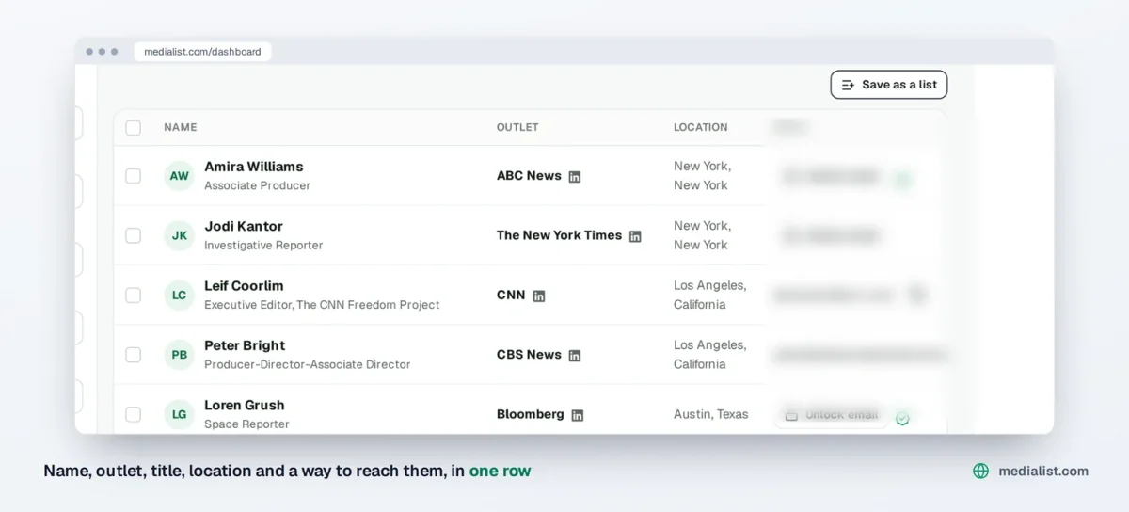Click the AW avatar for Amira Williams

[179, 176]
